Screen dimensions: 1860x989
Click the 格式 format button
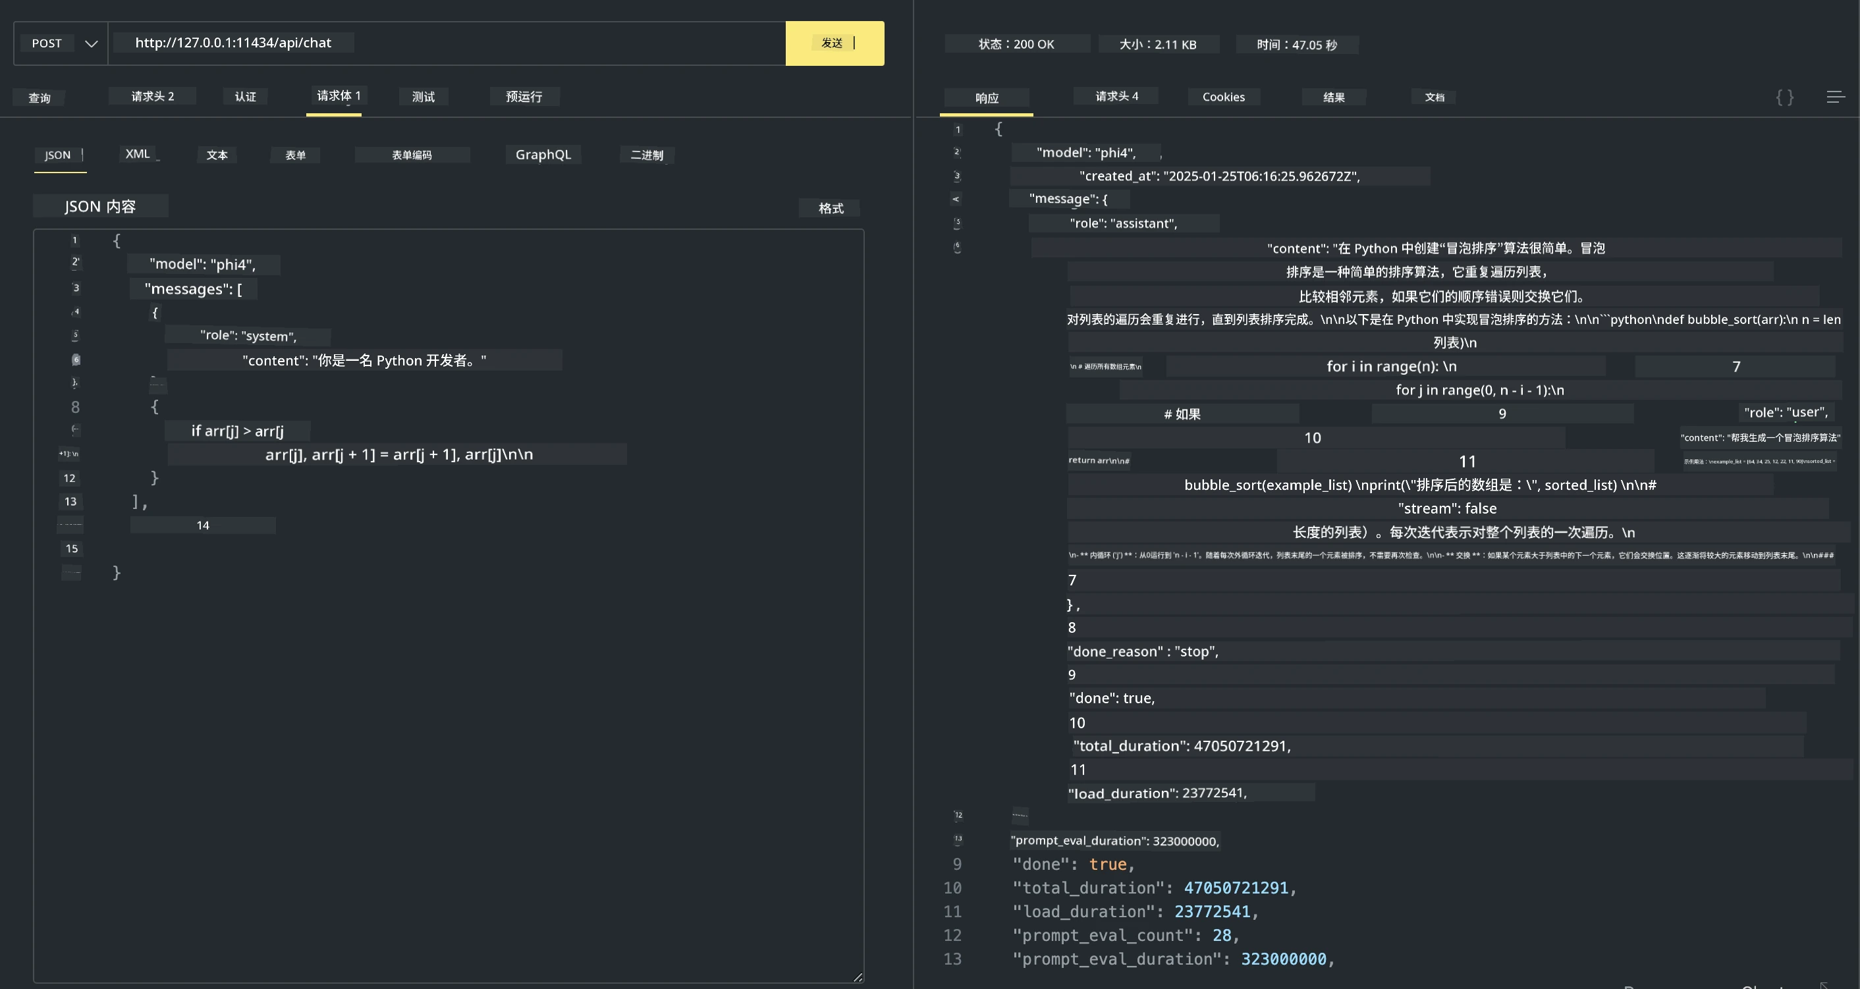tap(831, 208)
